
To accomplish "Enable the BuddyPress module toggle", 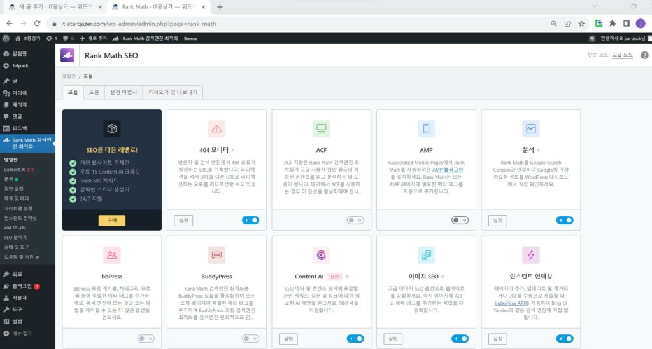I will click(250, 339).
